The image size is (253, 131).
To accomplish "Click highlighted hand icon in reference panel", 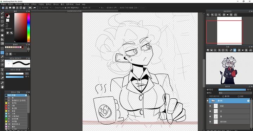I will coord(235,50).
